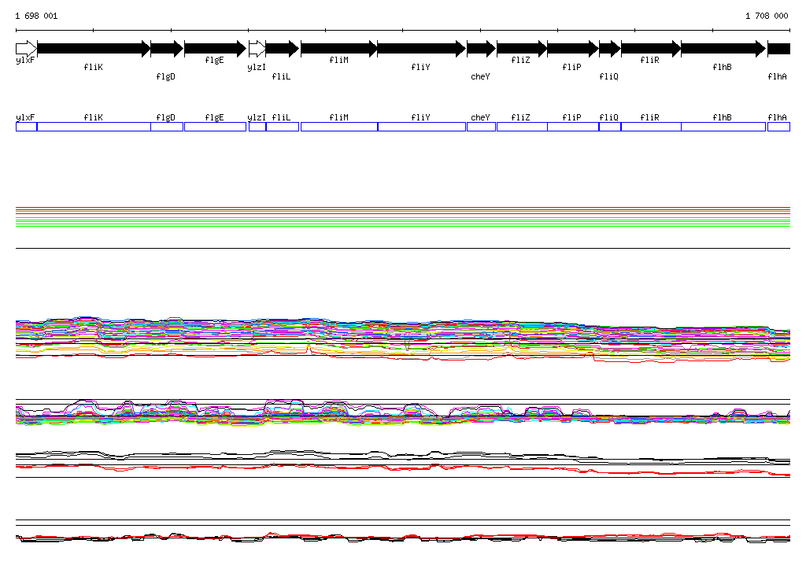Click the blue fliP annotation box
806x562 pixels.
tap(573, 127)
